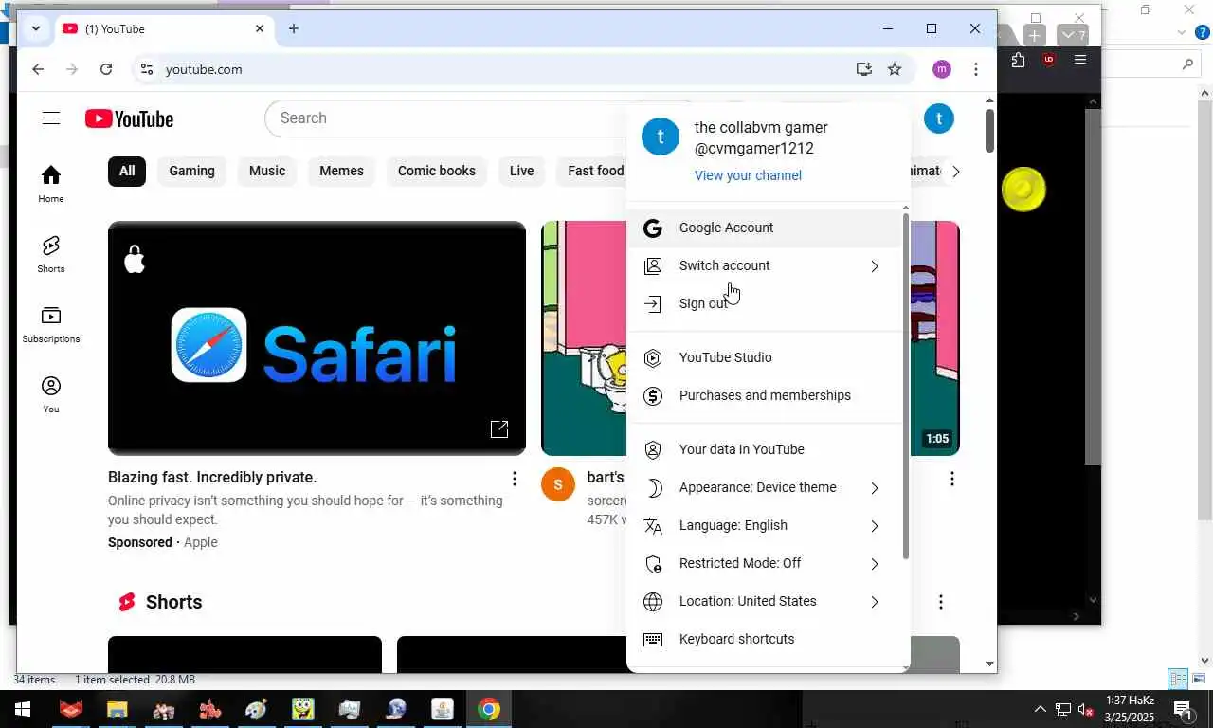This screenshot has width=1213, height=728.
Task: Open the YouTube guide hamburger menu
Action: click(x=51, y=118)
